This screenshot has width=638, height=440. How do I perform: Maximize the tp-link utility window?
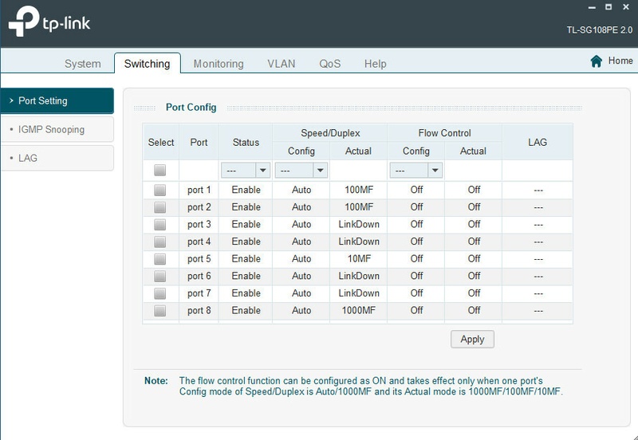pos(608,7)
